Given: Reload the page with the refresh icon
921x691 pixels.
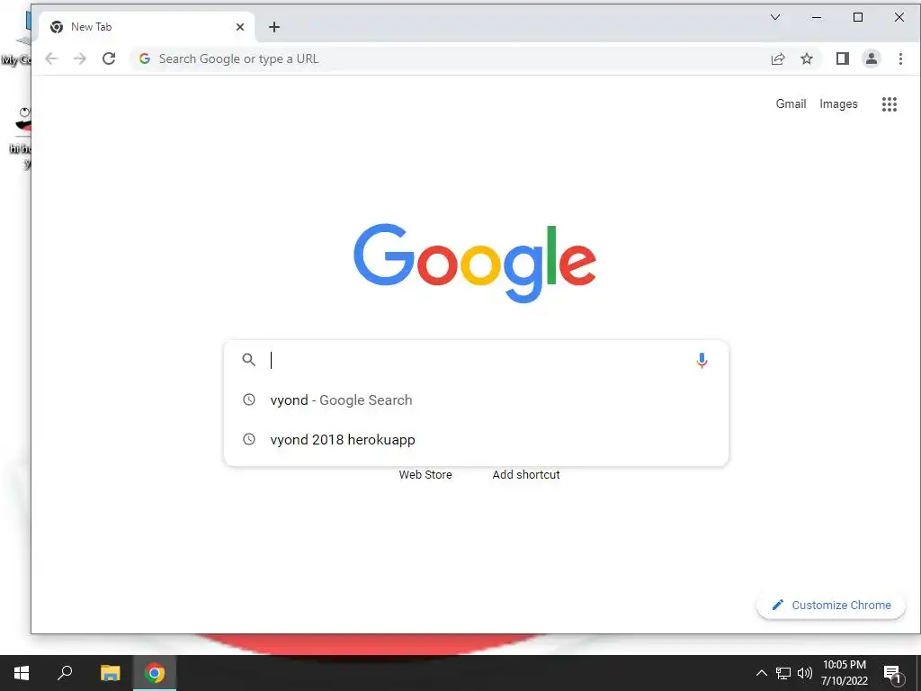Looking at the screenshot, I should [109, 58].
